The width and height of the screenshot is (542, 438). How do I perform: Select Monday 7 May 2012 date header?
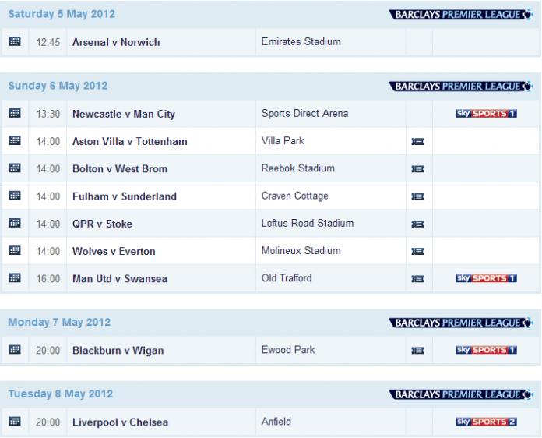tap(59, 323)
